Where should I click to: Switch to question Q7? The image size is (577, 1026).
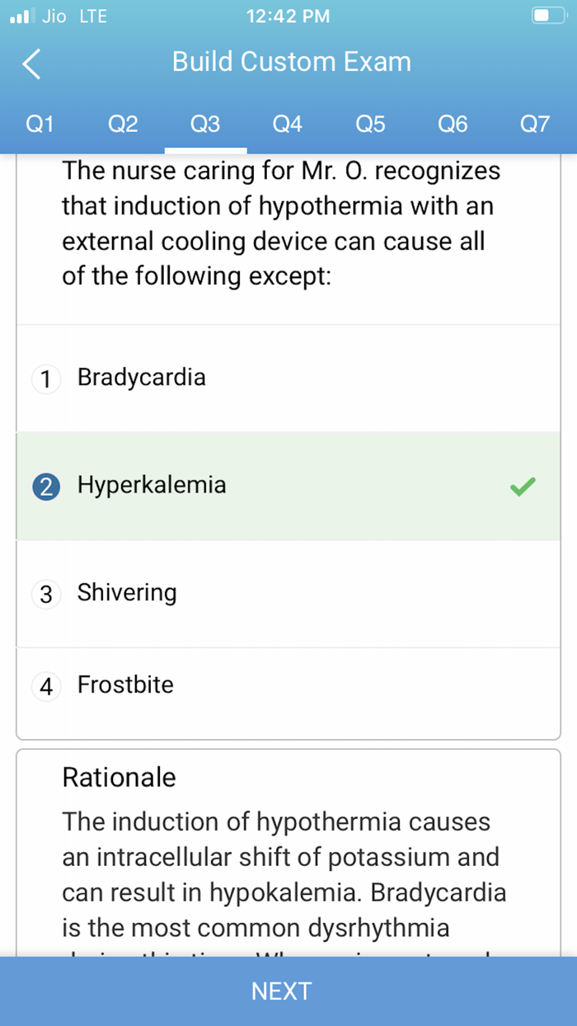[535, 124]
